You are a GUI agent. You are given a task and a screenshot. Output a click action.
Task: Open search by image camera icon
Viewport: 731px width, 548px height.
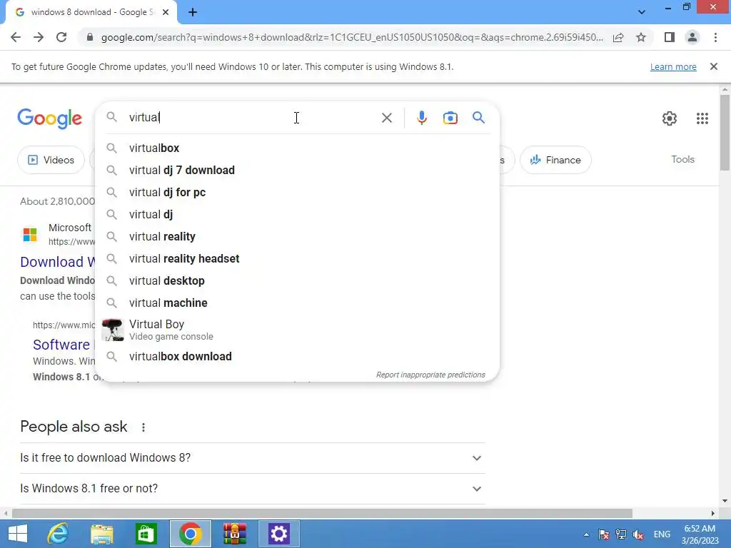[x=450, y=118]
